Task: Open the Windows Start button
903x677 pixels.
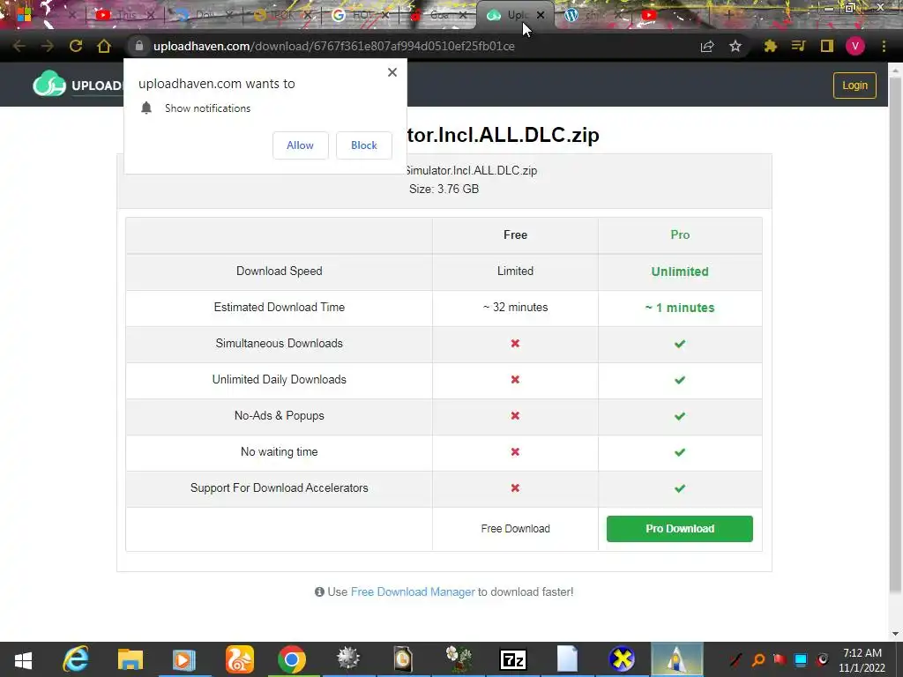Action: coord(23,659)
